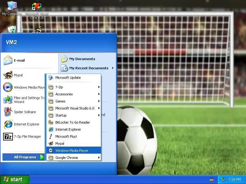Click the Google Chrome folder icon
This screenshot has width=246, height=184.
[51, 158]
